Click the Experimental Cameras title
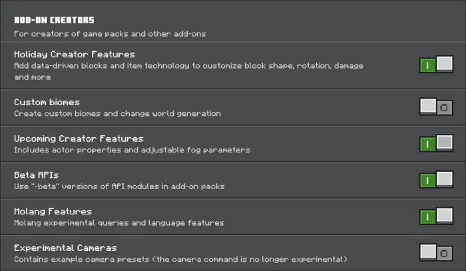 point(65,248)
